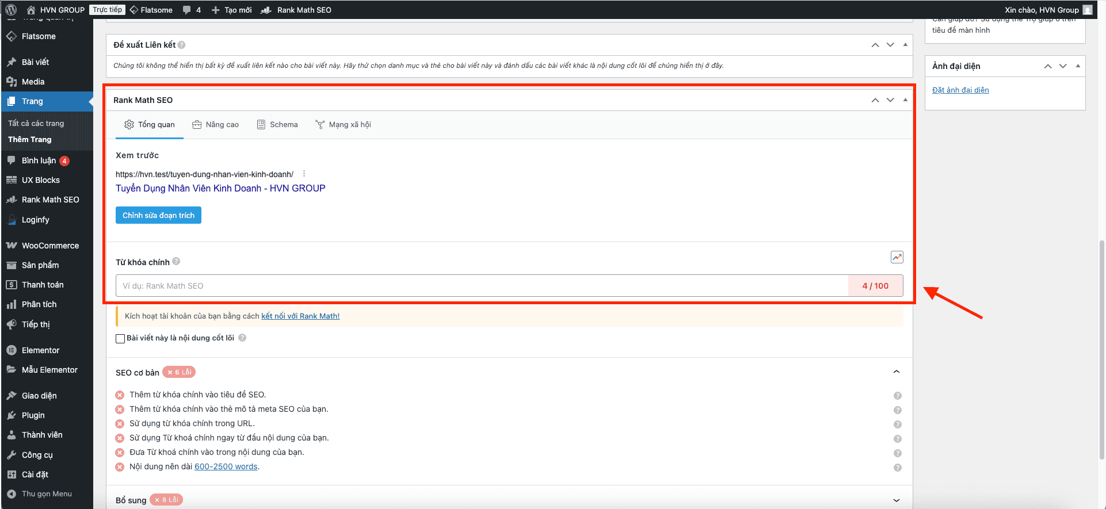The image size is (1106, 509).
Task: Open 600-2500 words link
Action: (x=226, y=466)
